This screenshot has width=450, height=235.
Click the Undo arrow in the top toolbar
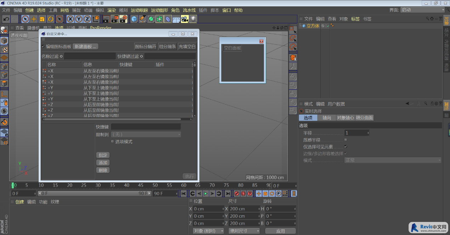pos(6,19)
